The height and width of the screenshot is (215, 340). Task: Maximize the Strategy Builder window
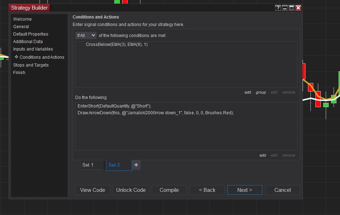point(292,8)
